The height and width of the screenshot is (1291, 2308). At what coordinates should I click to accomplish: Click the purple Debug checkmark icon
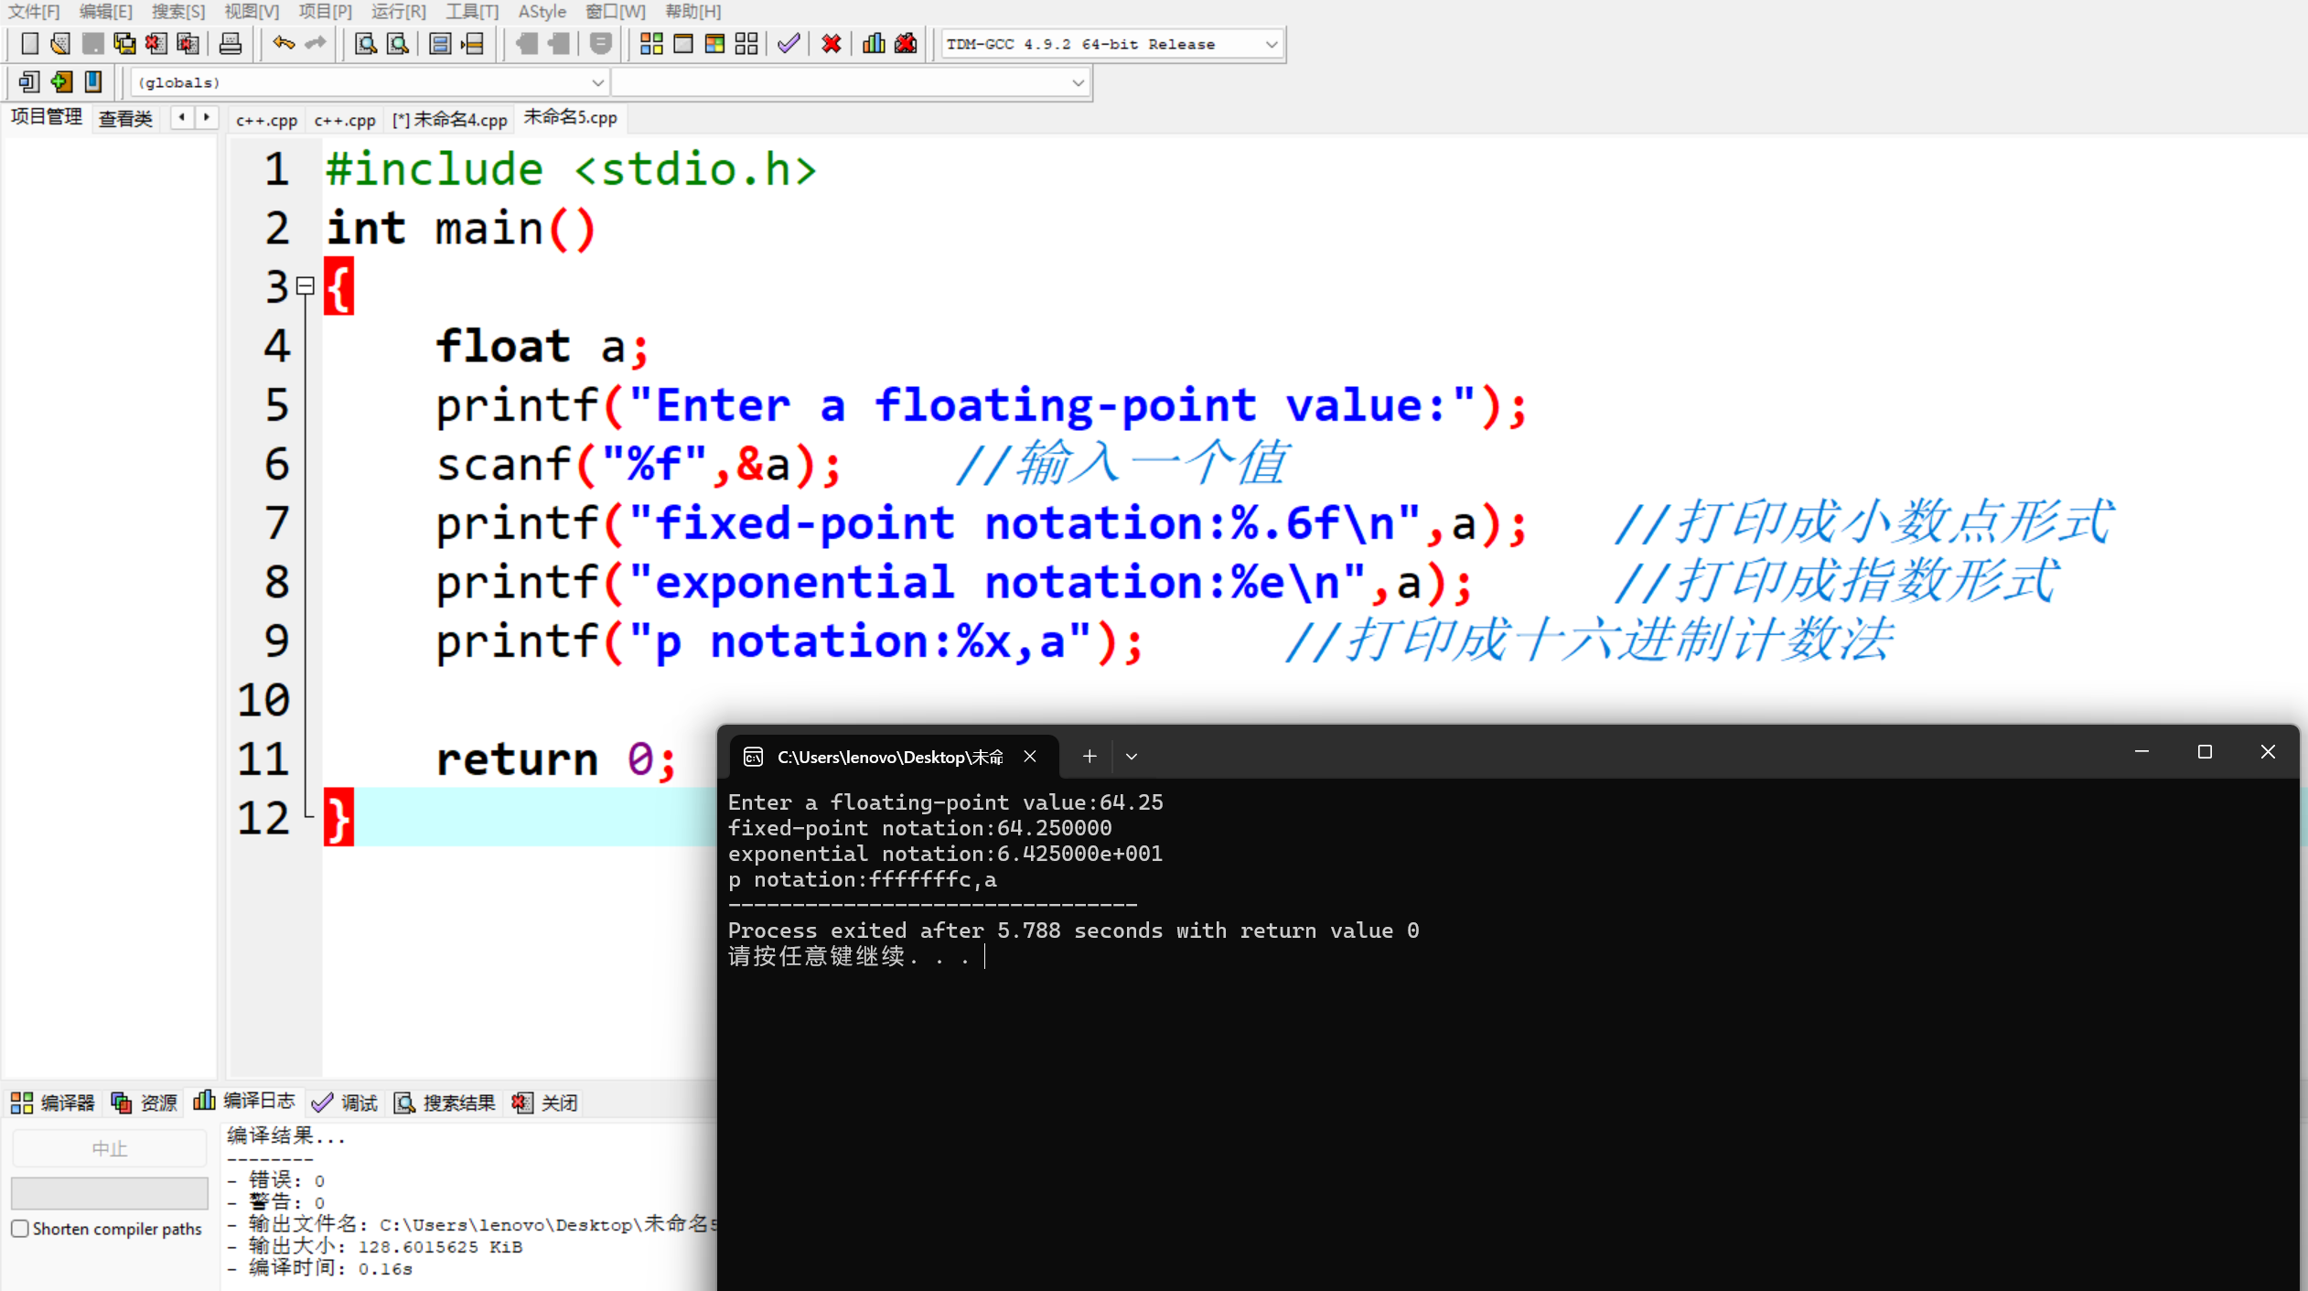point(789,44)
